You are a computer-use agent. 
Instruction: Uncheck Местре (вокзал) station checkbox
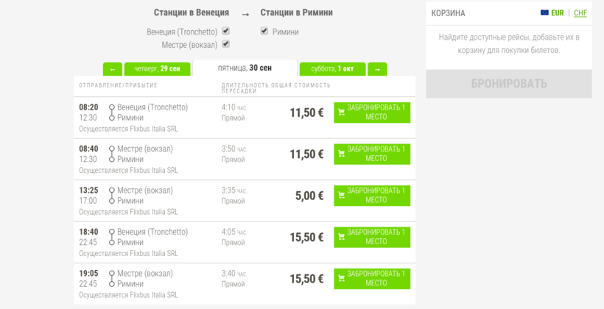(226, 44)
